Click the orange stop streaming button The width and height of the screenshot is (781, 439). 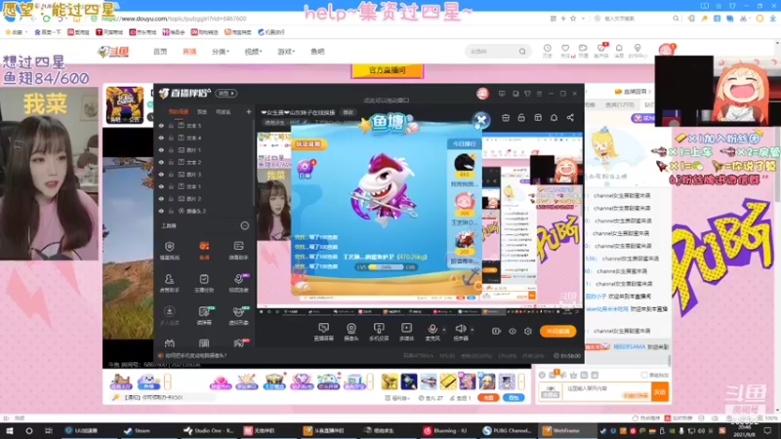(557, 331)
